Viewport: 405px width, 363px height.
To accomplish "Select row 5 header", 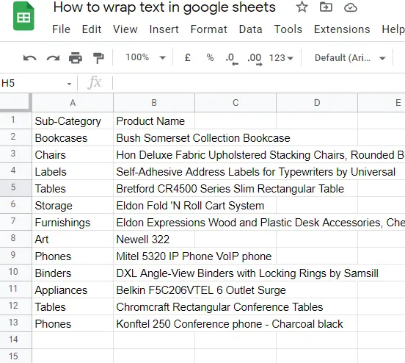I will pyautogui.click(x=15, y=188).
